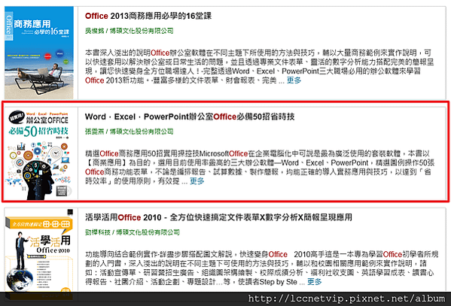Open the 辦公室Office必備50招省時技 book cover
This screenshot has height=306, width=451.
(39, 153)
